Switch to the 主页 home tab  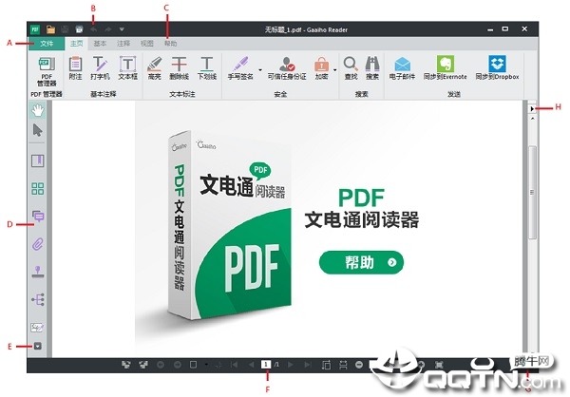(76, 44)
